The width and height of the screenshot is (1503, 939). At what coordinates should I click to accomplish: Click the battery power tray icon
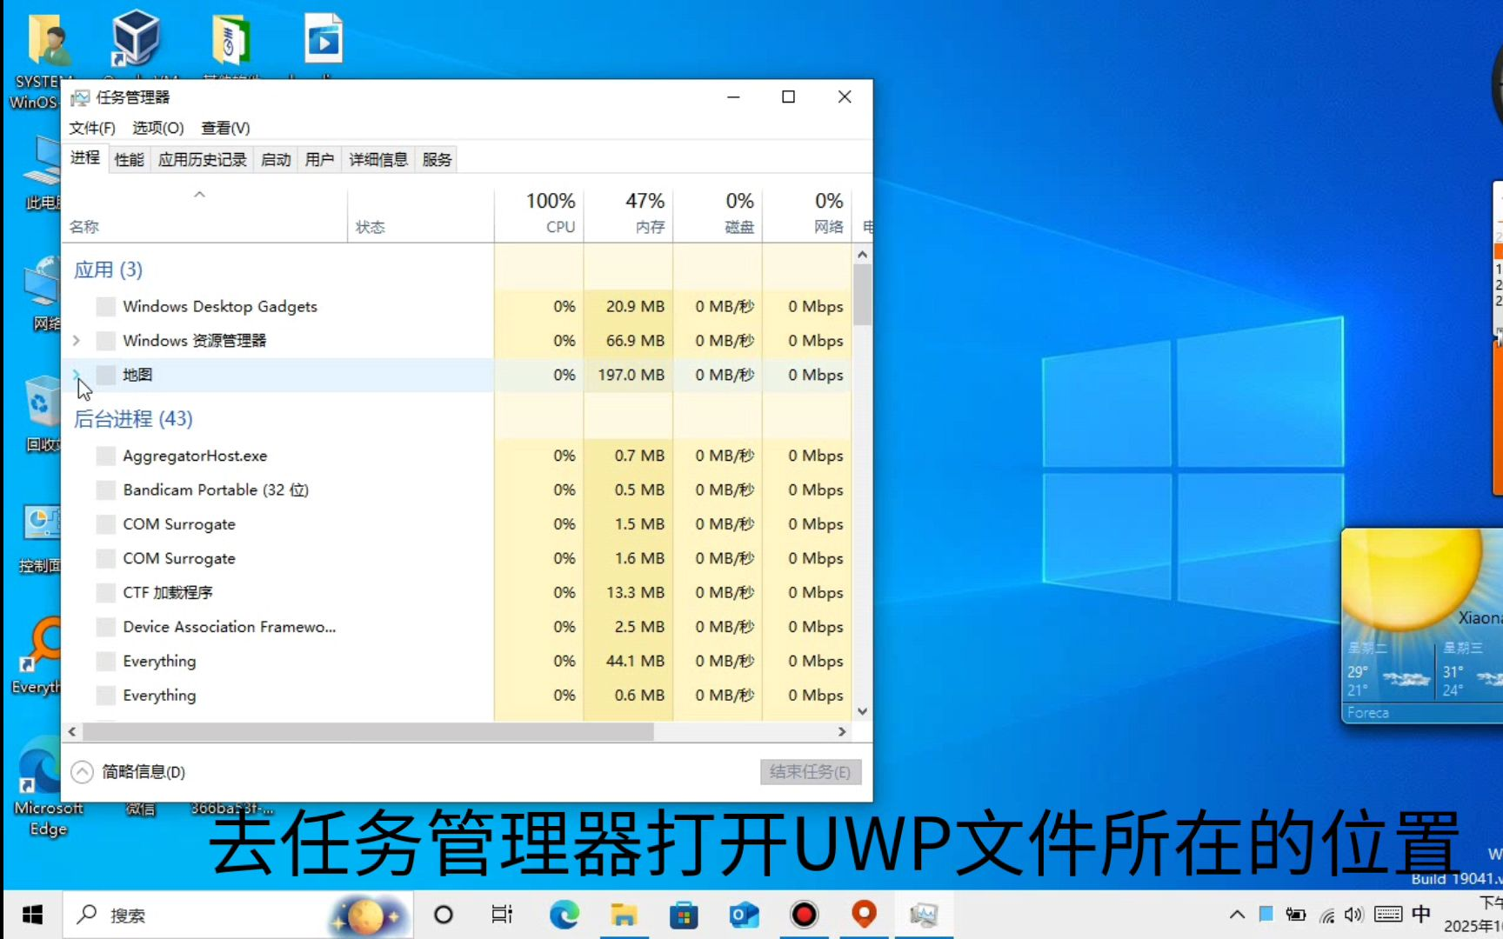tap(1296, 915)
